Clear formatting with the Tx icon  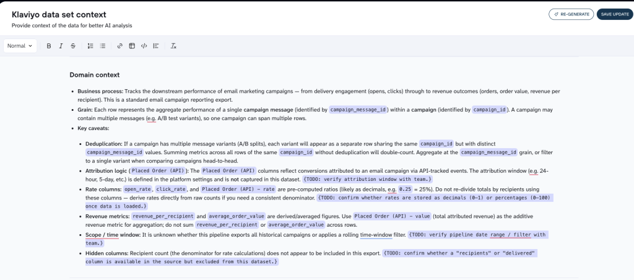click(x=173, y=46)
